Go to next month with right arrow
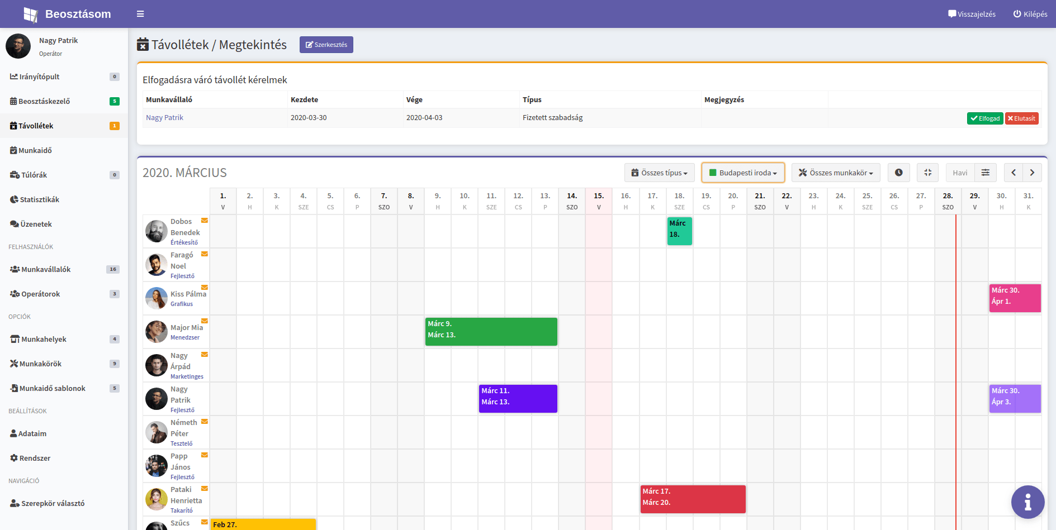This screenshot has width=1056, height=530. coord(1032,173)
